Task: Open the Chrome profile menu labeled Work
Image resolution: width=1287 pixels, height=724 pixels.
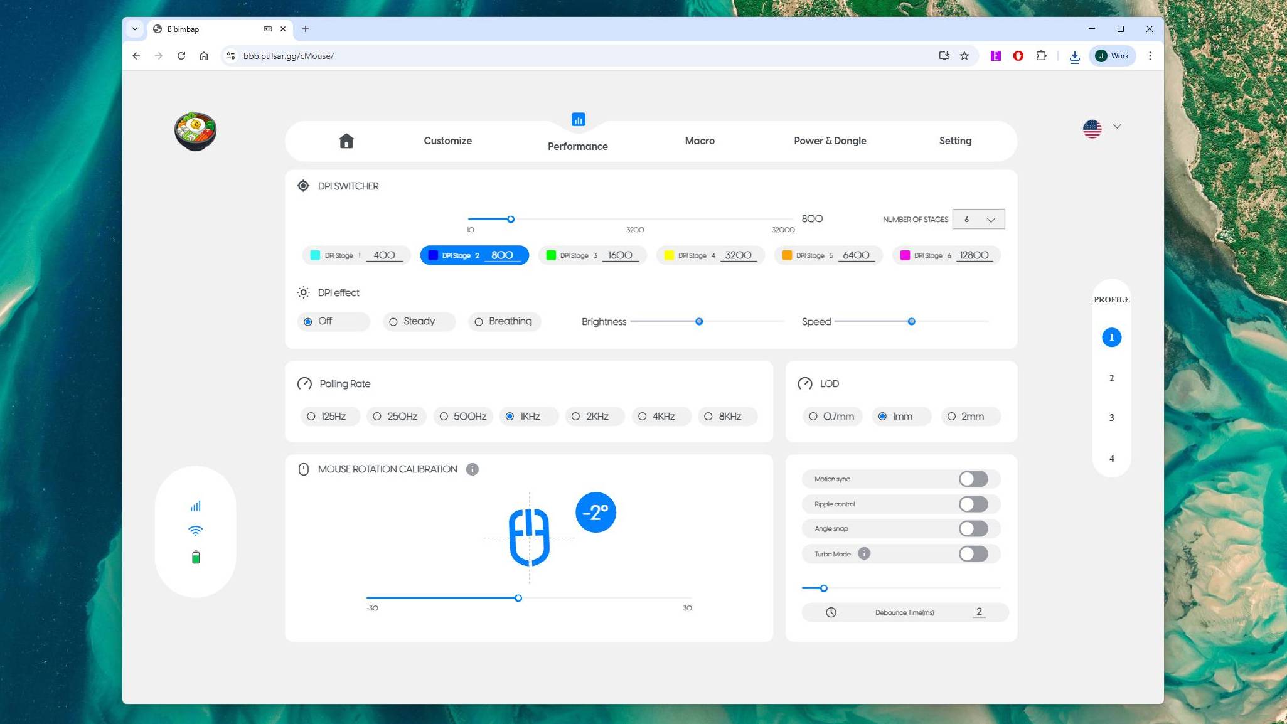Action: click(x=1111, y=56)
